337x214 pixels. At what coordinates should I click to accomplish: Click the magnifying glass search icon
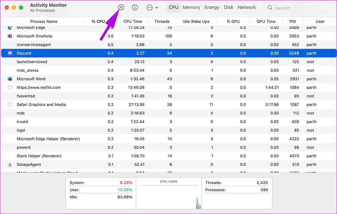point(270,8)
